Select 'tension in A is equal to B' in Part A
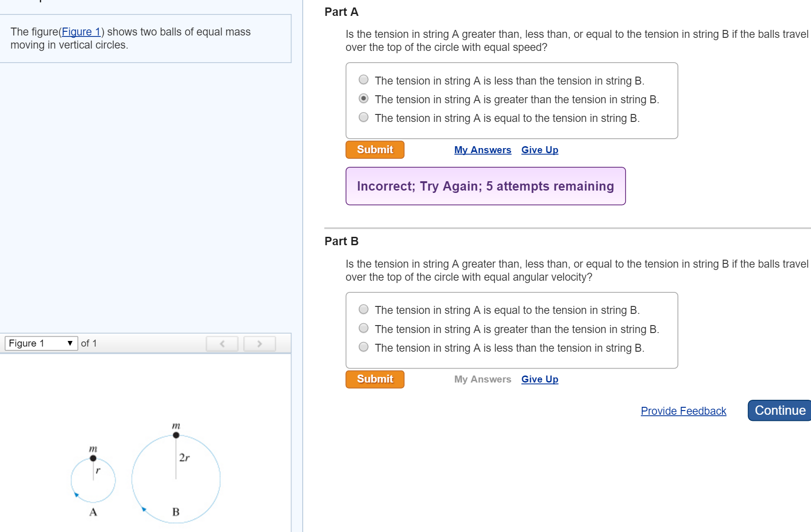The width and height of the screenshot is (811, 532). pyautogui.click(x=363, y=117)
